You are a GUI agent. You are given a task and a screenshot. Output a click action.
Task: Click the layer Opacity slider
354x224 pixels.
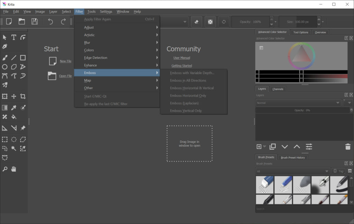pyautogui.click(x=302, y=110)
